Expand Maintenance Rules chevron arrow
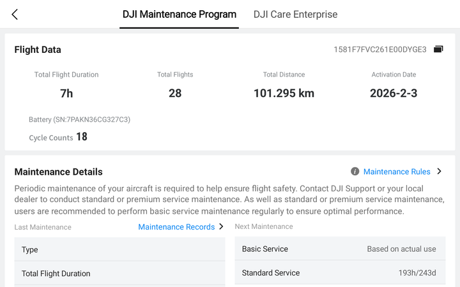This screenshot has height=287, width=460. [439, 172]
